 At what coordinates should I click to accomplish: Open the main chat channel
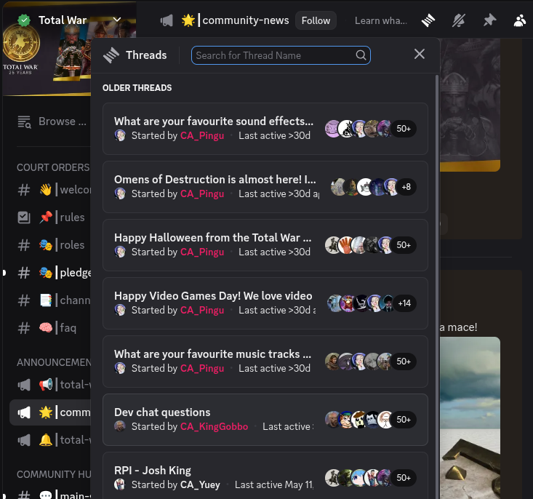pyautogui.click(x=50, y=495)
